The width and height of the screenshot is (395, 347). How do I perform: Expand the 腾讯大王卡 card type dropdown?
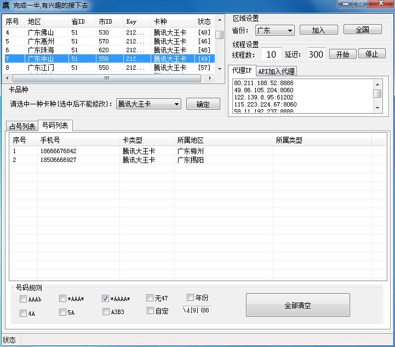click(148, 104)
